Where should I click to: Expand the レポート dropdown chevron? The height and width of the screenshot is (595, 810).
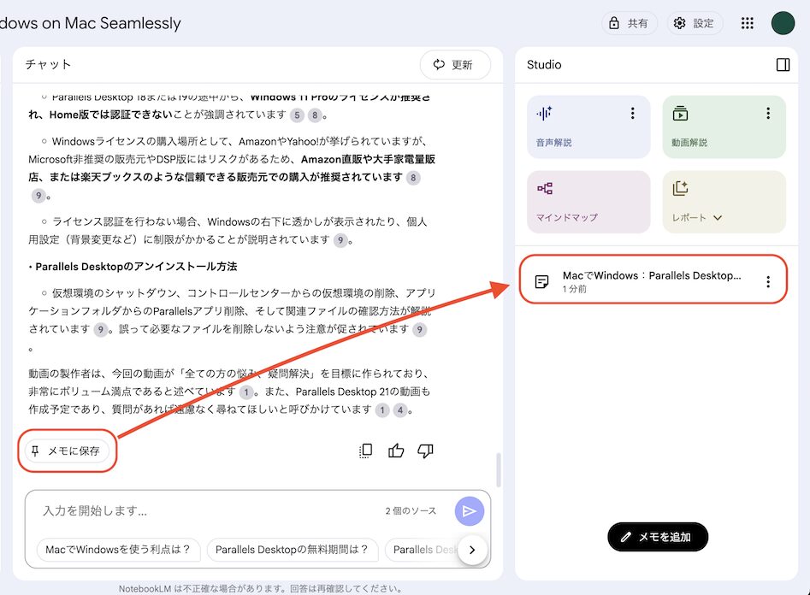[x=718, y=217]
